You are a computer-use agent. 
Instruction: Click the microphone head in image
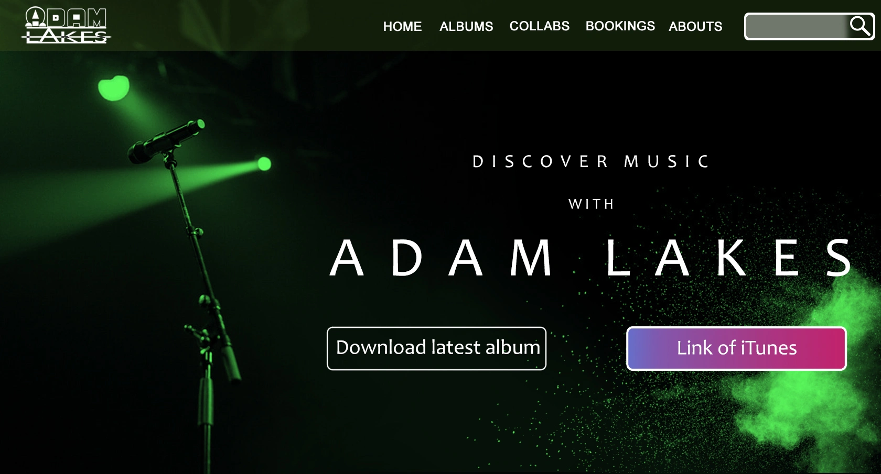click(165, 140)
